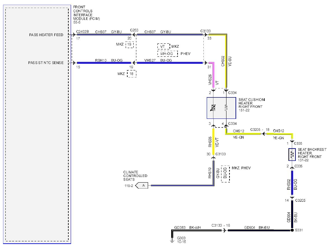Click the S331 splice label
Screen dimensions: 330x247
pyautogui.click(x=299, y=230)
